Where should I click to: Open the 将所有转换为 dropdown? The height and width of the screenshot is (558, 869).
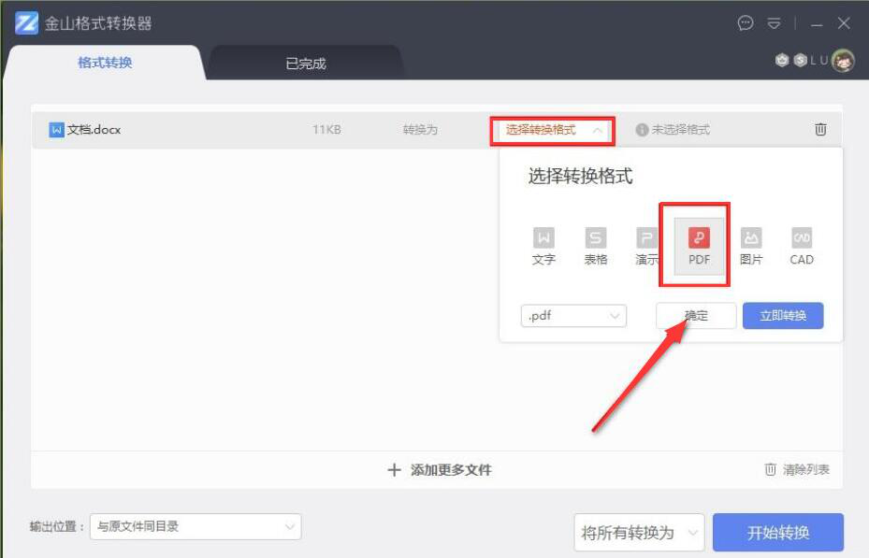639,533
